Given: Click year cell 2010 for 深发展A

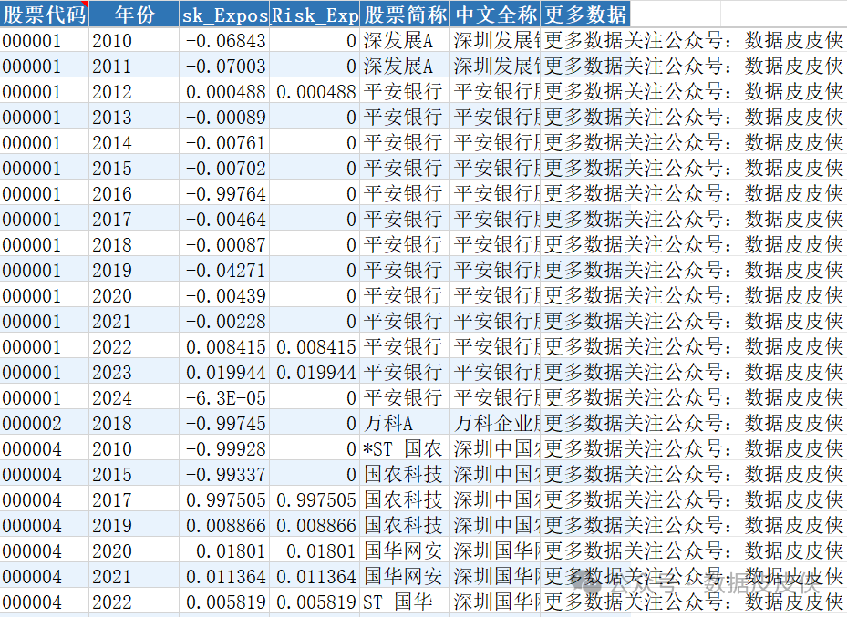Looking at the screenshot, I should click(x=134, y=40).
